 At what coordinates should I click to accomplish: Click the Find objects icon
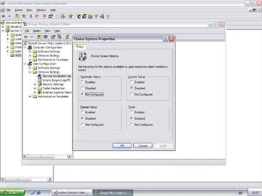coord(102,16)
